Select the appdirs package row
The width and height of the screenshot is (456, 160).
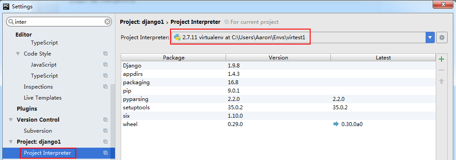[x=278, y=74]
